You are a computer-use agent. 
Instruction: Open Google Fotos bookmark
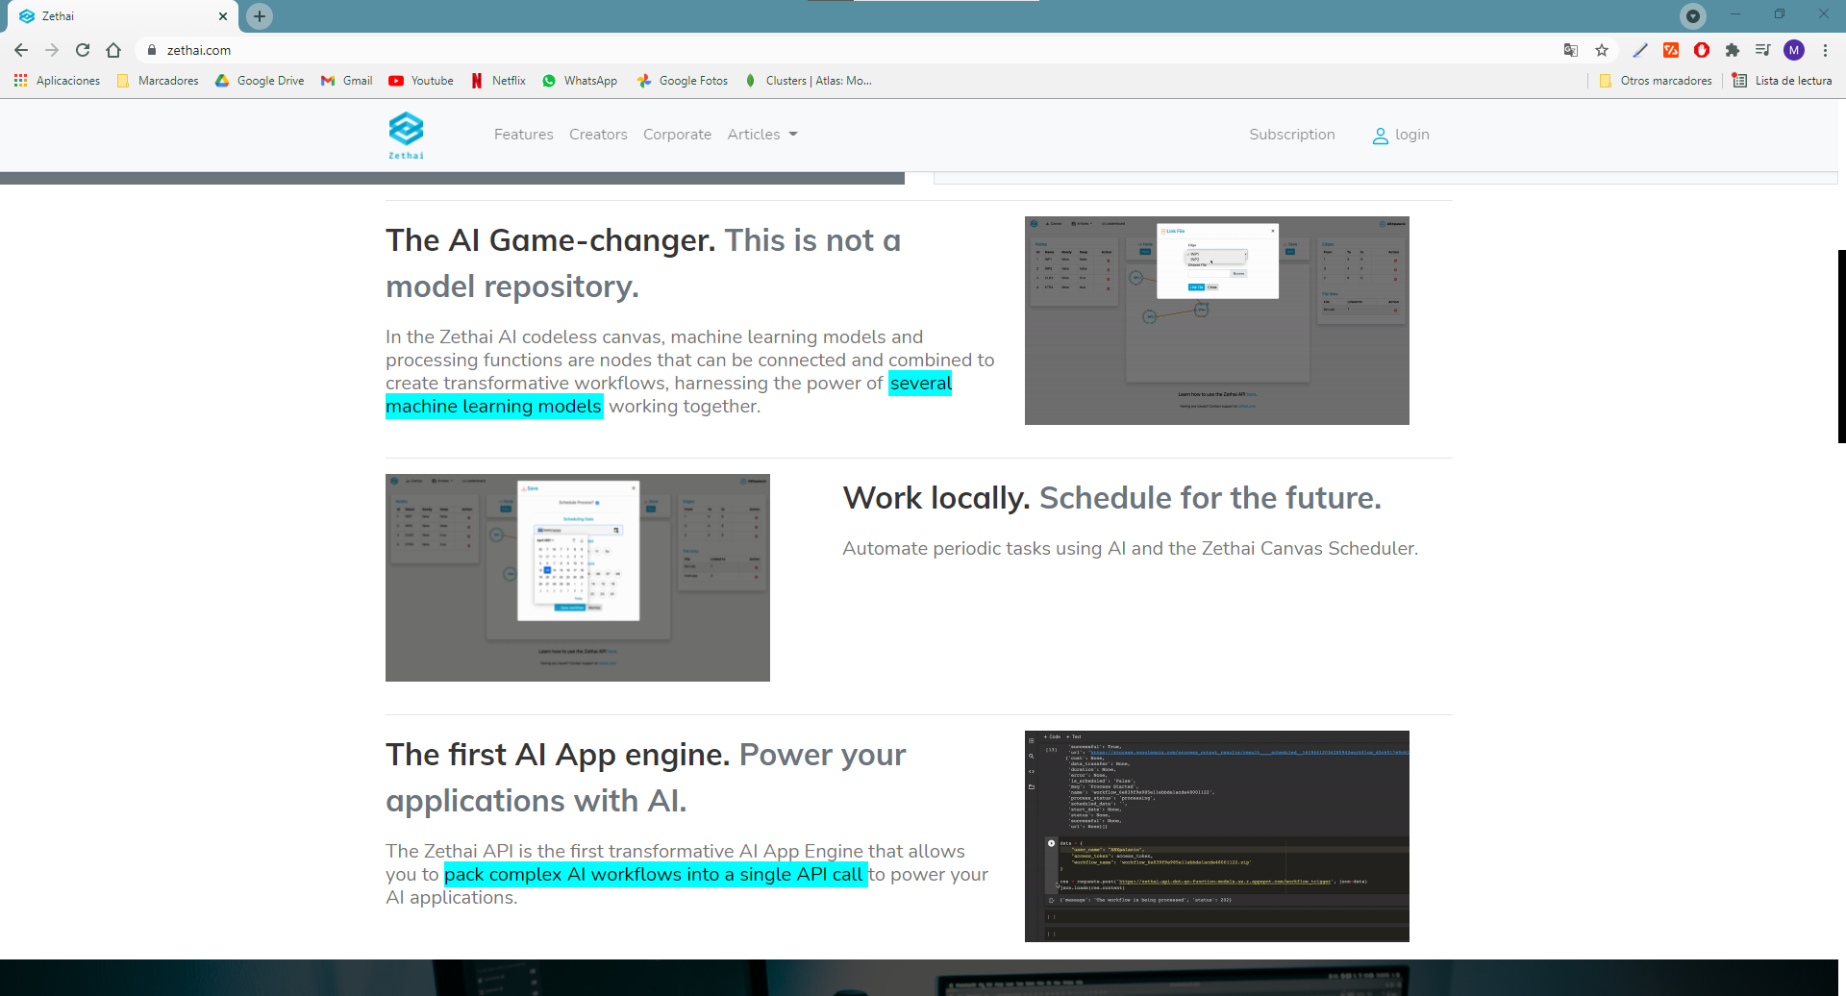[683, 81]
